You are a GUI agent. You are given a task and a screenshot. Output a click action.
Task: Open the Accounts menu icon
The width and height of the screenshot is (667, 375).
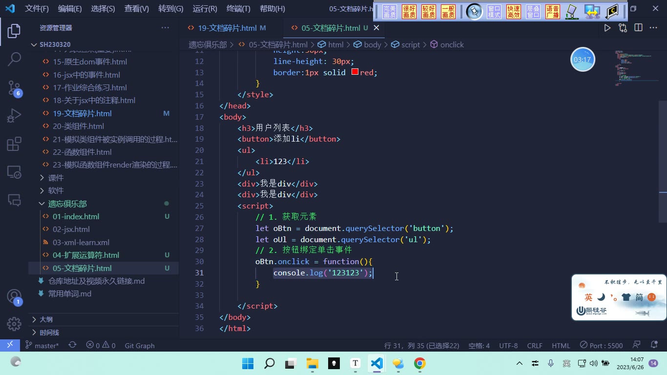coord(14,297)
